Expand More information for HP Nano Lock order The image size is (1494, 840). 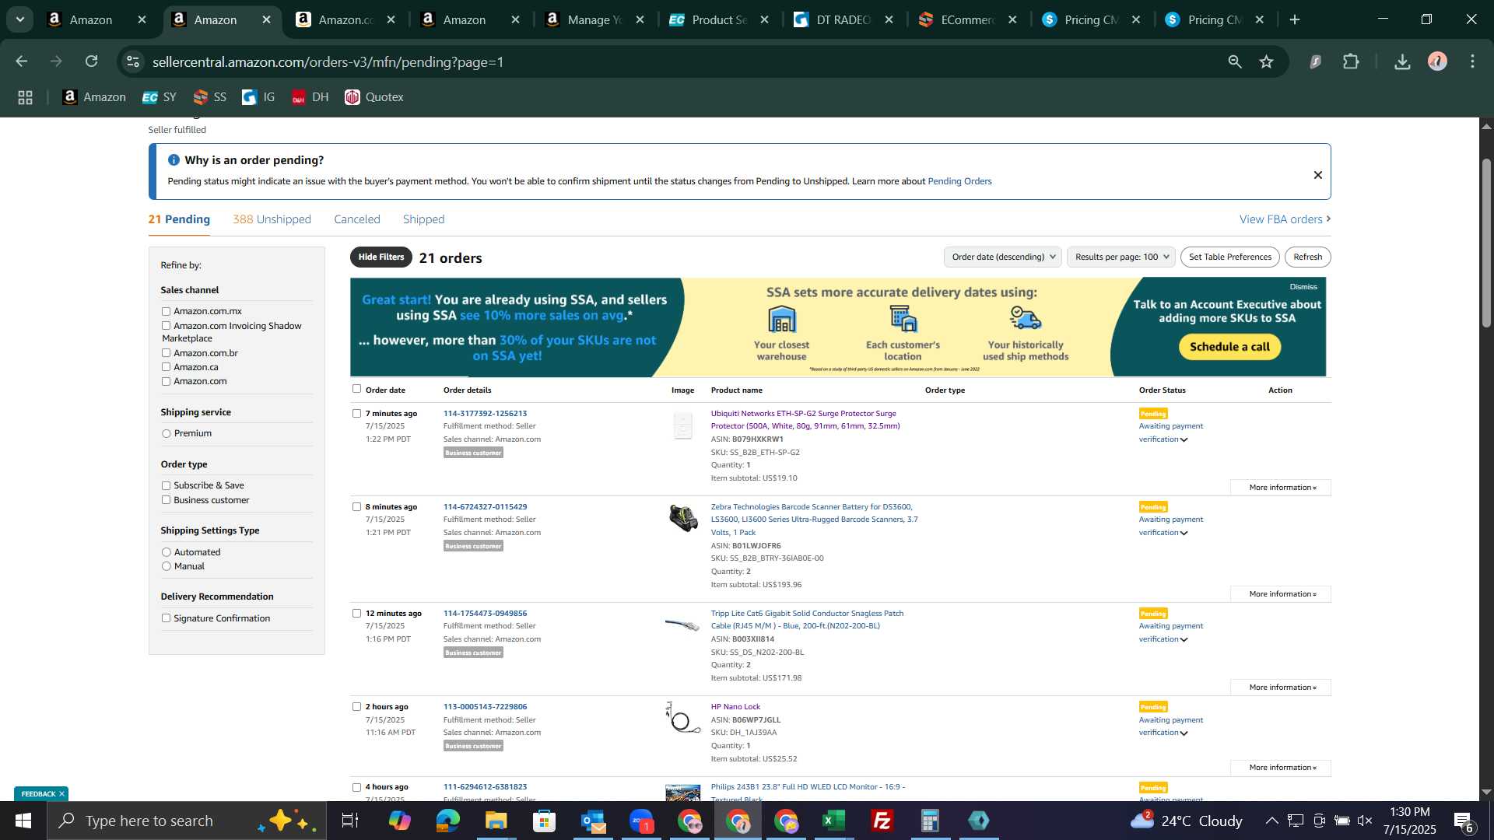(1281, 768)
